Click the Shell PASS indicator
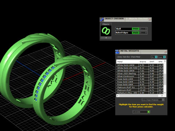Screen dimensions: 175x131 pos(136,29)
